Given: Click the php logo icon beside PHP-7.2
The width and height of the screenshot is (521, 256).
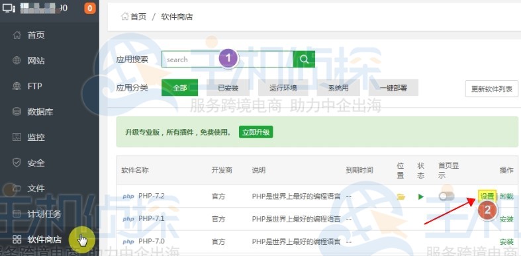Looking at the screenshot, I should click(128, 196).
